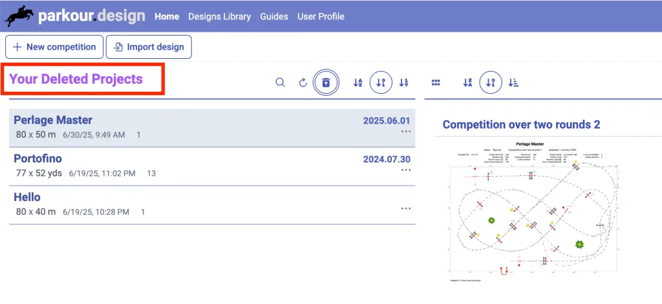Image resolution: width=662 pixels, height=304 pixels.
Task: Open the three-dot menu for Perlage Master
Action: (x=406, y=131)
